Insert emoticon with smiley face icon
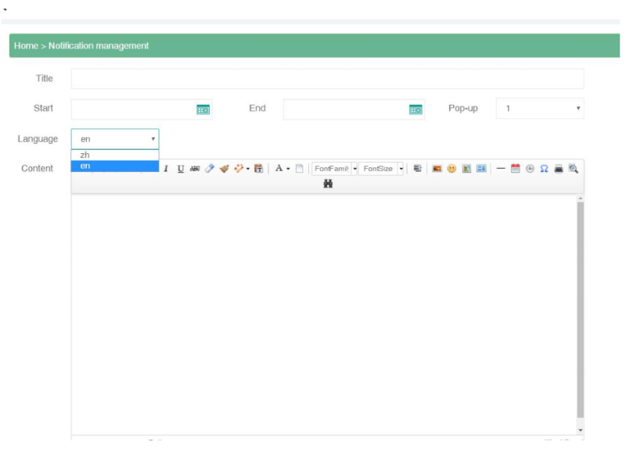 click(452, 169)
